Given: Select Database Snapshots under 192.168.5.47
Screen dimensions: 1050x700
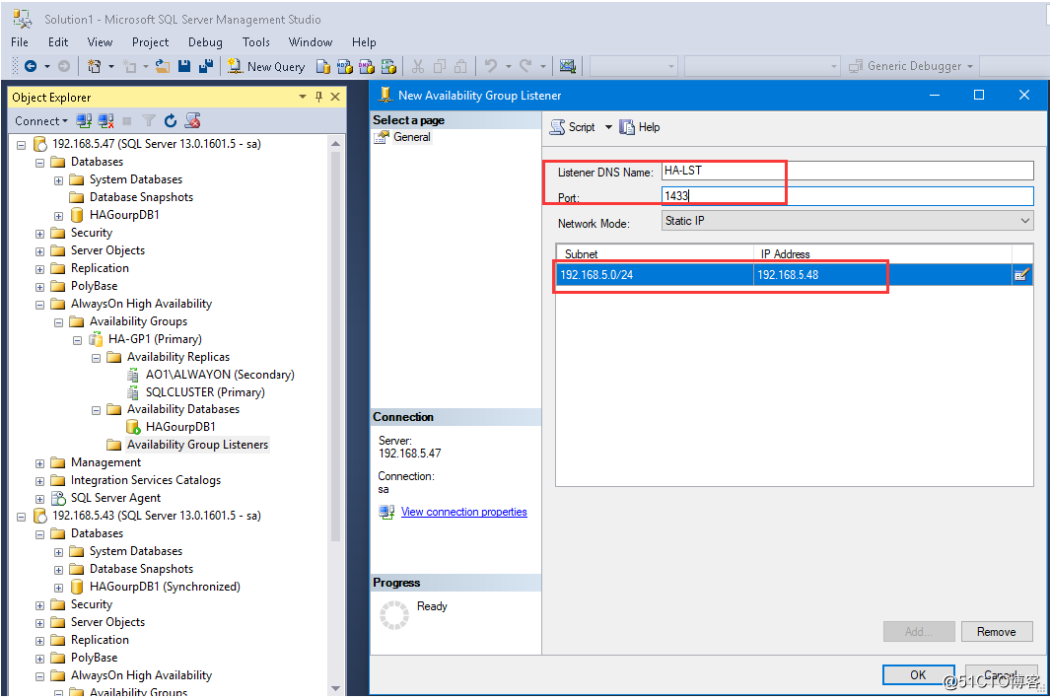Looking at the screenshot, I should tap(141, 197).
